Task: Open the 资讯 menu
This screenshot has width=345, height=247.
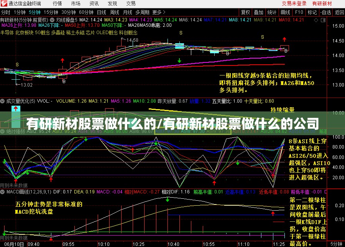Action: click(94, 3)
